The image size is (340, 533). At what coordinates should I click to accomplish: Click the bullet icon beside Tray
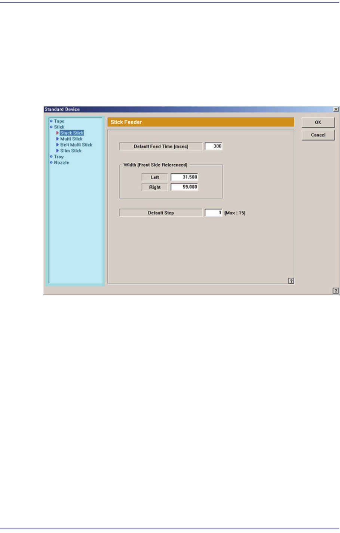(x=51, y=157)
